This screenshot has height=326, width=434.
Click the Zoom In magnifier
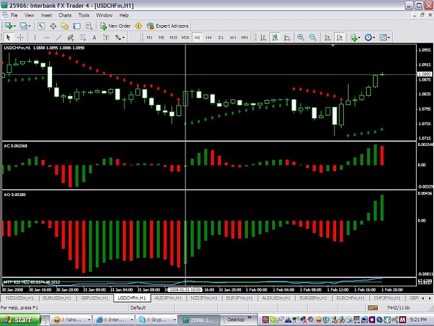coord(301,38)
